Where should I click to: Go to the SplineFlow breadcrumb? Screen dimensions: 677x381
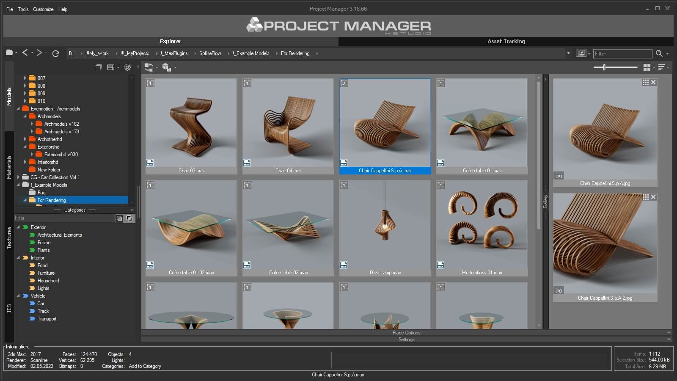pyautogui.click(x=210, y=53)
